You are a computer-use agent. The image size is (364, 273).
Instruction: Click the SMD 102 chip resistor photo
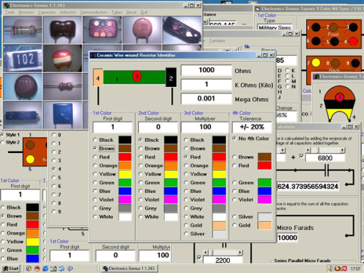coord(23,58)
